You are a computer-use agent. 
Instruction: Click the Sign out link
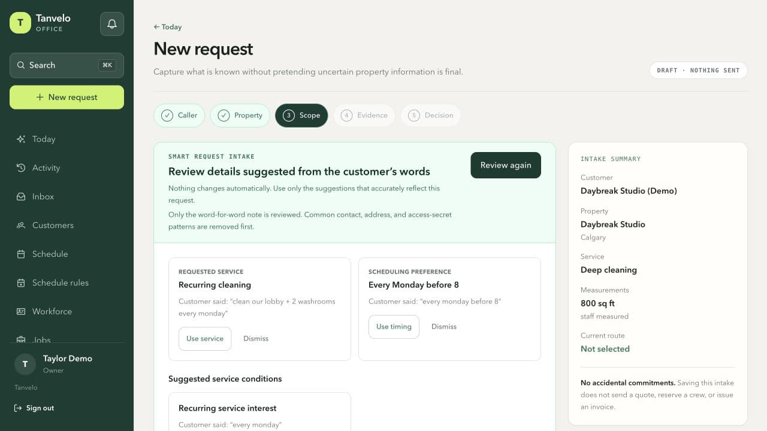[x=34, y=408]
